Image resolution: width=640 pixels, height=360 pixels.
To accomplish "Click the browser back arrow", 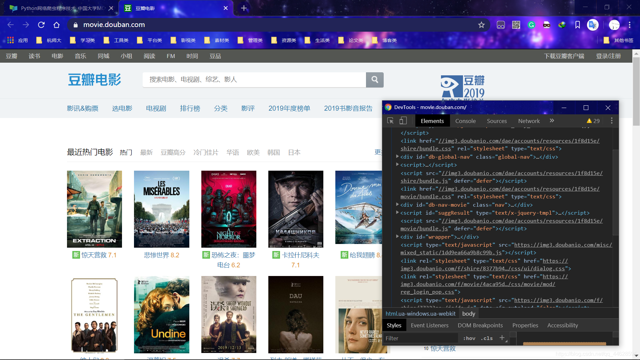I will coord(11,25).
